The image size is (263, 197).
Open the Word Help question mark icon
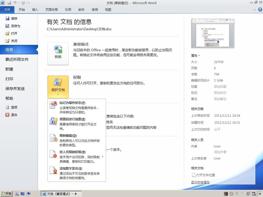click(x=260, y=9)
